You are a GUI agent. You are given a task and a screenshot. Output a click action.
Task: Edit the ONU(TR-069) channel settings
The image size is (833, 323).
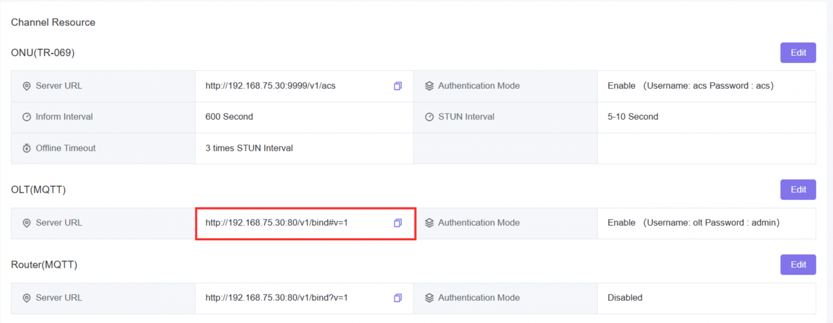click(798, 52)
